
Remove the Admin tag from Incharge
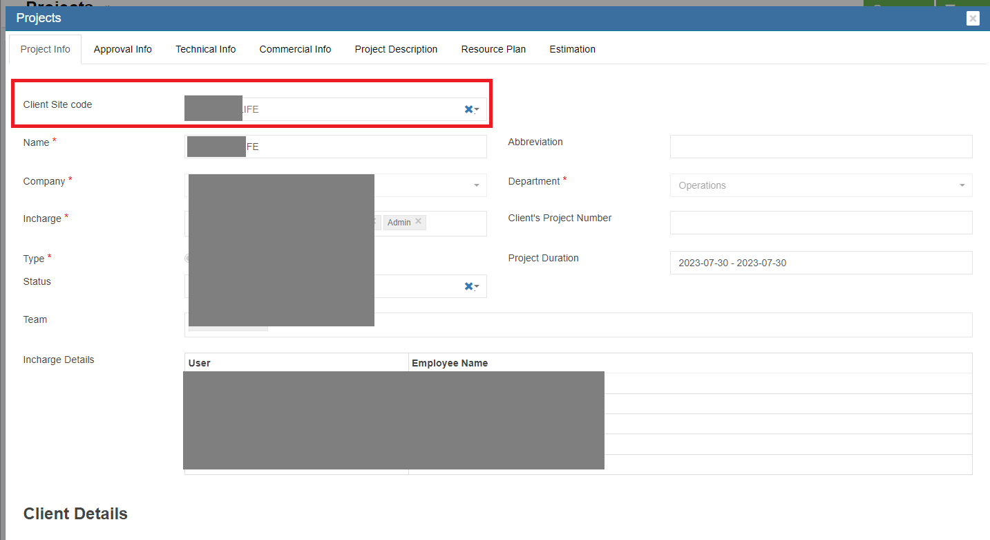tap(418, 222)
